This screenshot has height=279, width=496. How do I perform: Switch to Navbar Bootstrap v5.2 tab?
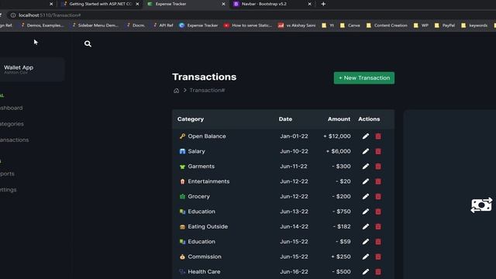(x=272, y=4)
